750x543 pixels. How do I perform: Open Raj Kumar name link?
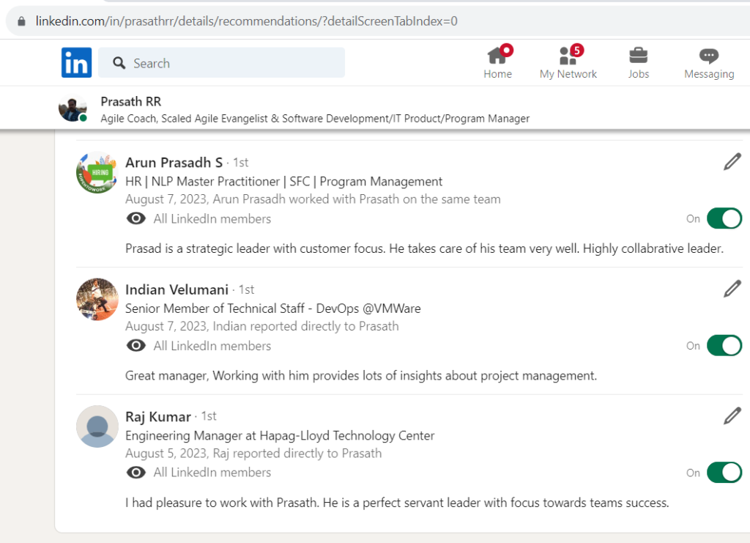158,417
